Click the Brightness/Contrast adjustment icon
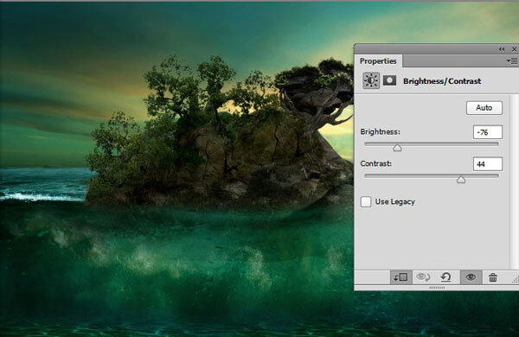519x337 pixels. (x=371, y=80)
